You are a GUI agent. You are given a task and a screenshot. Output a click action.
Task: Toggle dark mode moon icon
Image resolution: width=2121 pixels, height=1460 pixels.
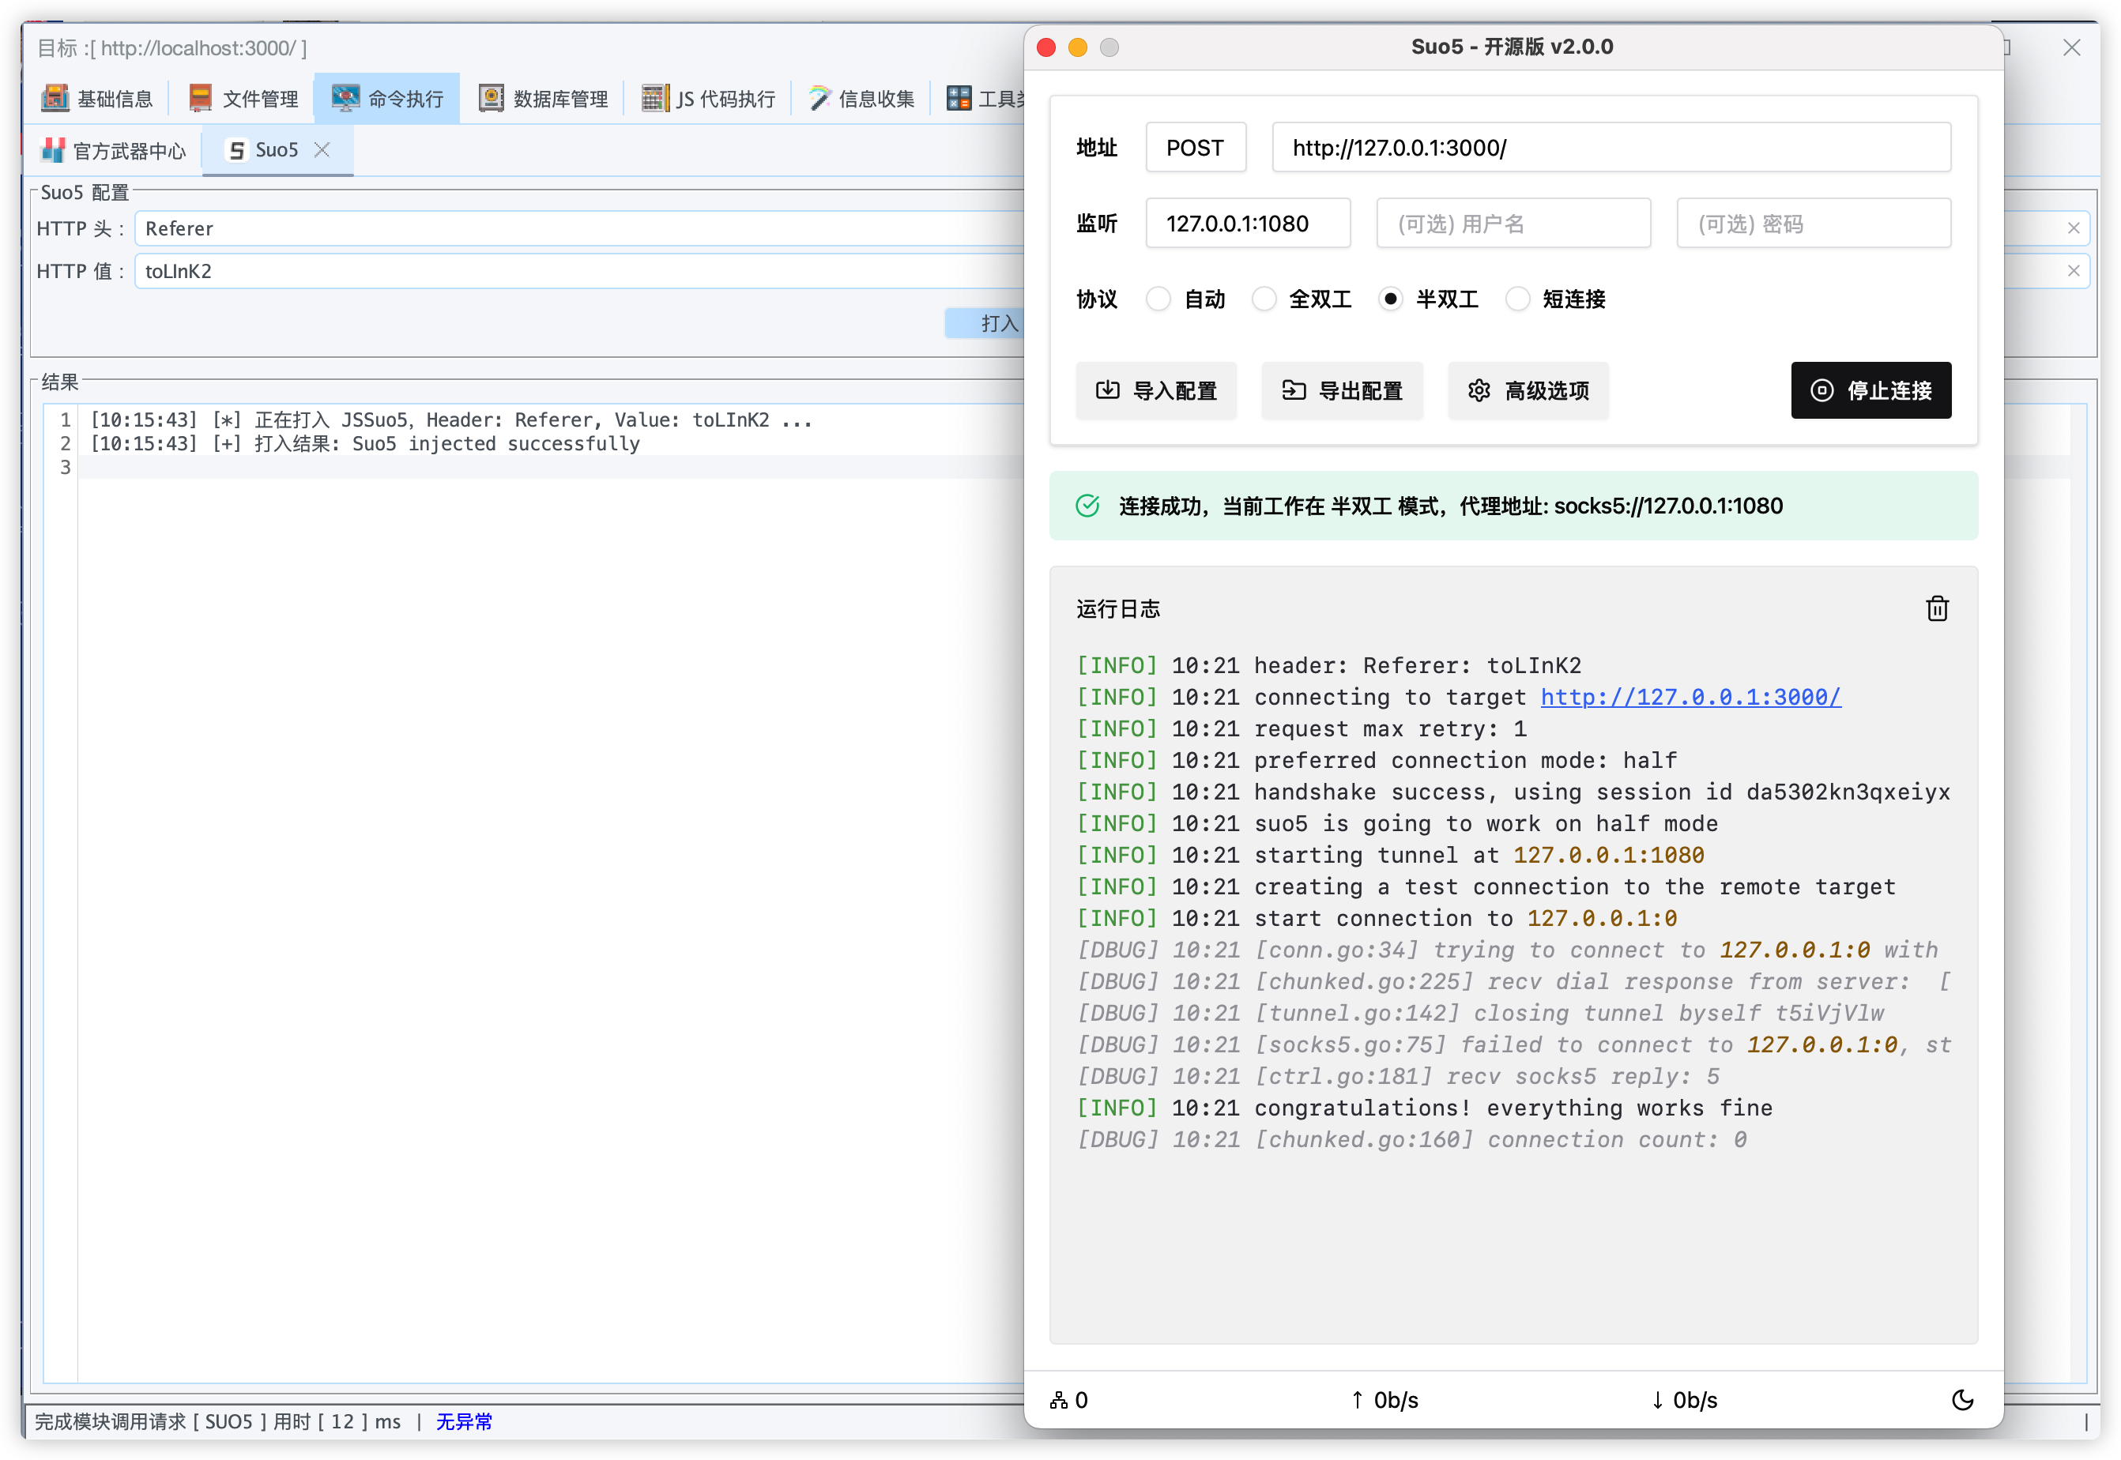click(x=1962, y=1400)
